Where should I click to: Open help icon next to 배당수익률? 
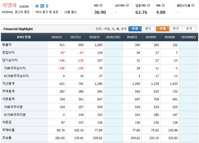click(x=193, y=5)
